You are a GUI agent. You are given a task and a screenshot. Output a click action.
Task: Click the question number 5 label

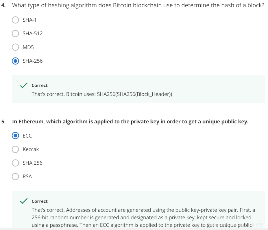[3, 122]
